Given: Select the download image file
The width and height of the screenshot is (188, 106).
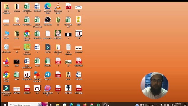Looking at the screenshot, I should pos(79,49).
